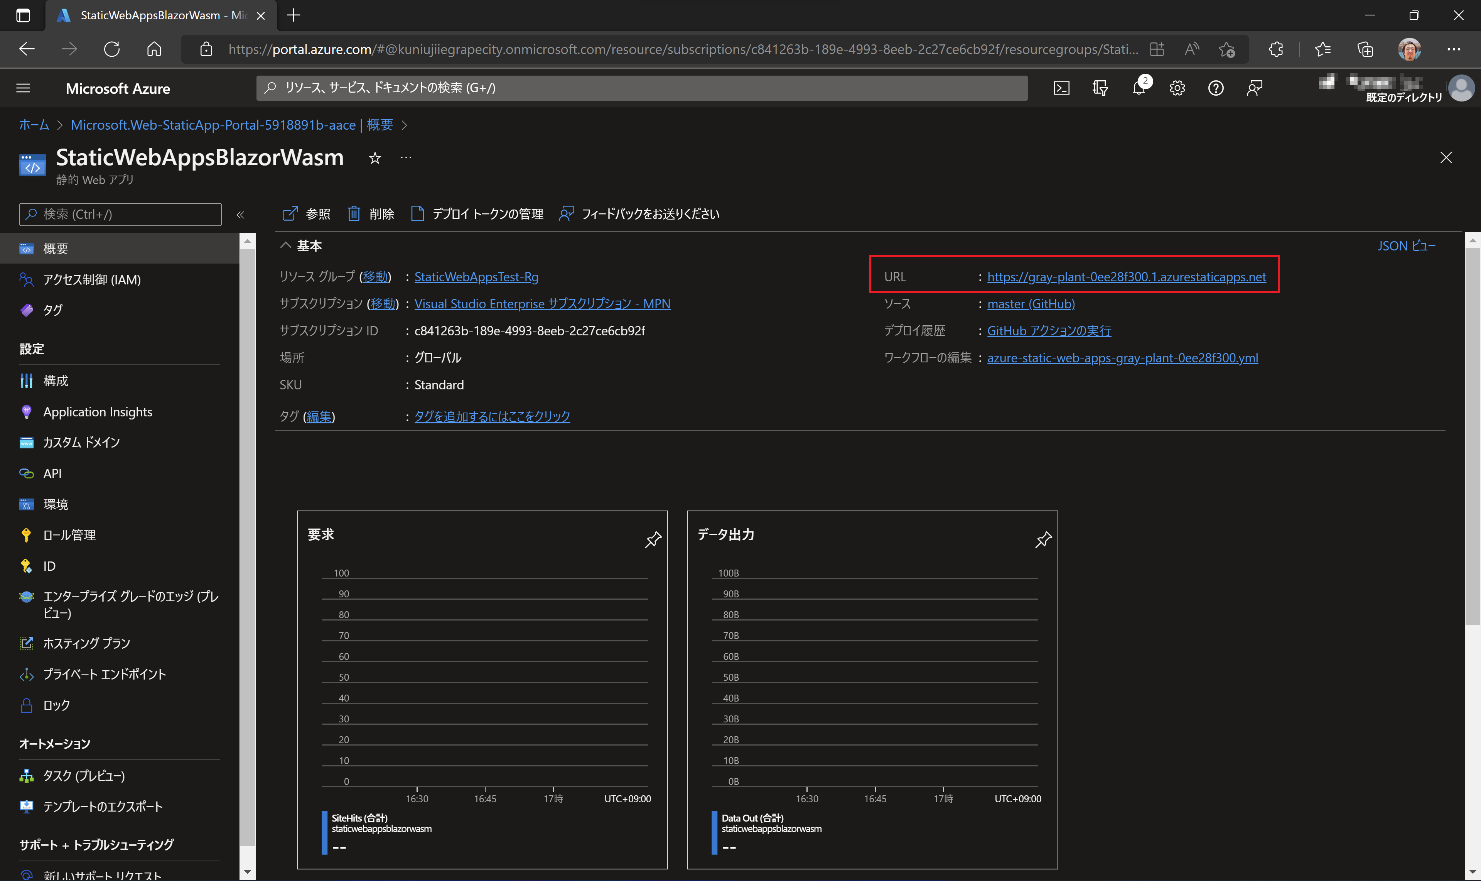
Task: Open the JSON ビュー link
Action: 1406,245
